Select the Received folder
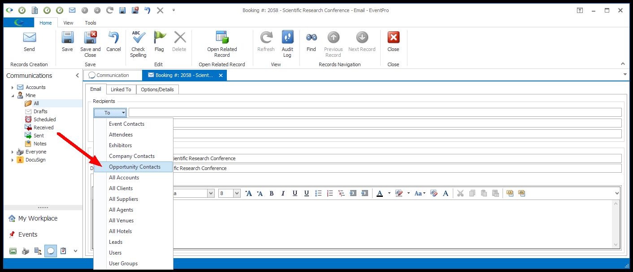 [x=43, y=127]
